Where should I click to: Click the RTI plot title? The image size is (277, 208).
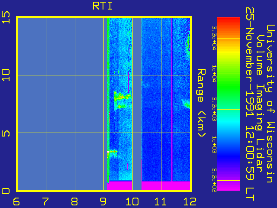coord(103,6)
